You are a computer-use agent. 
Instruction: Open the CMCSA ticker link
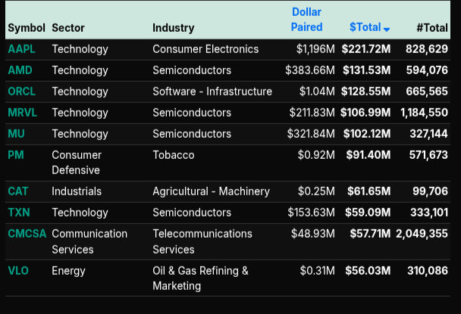(27, 234)
